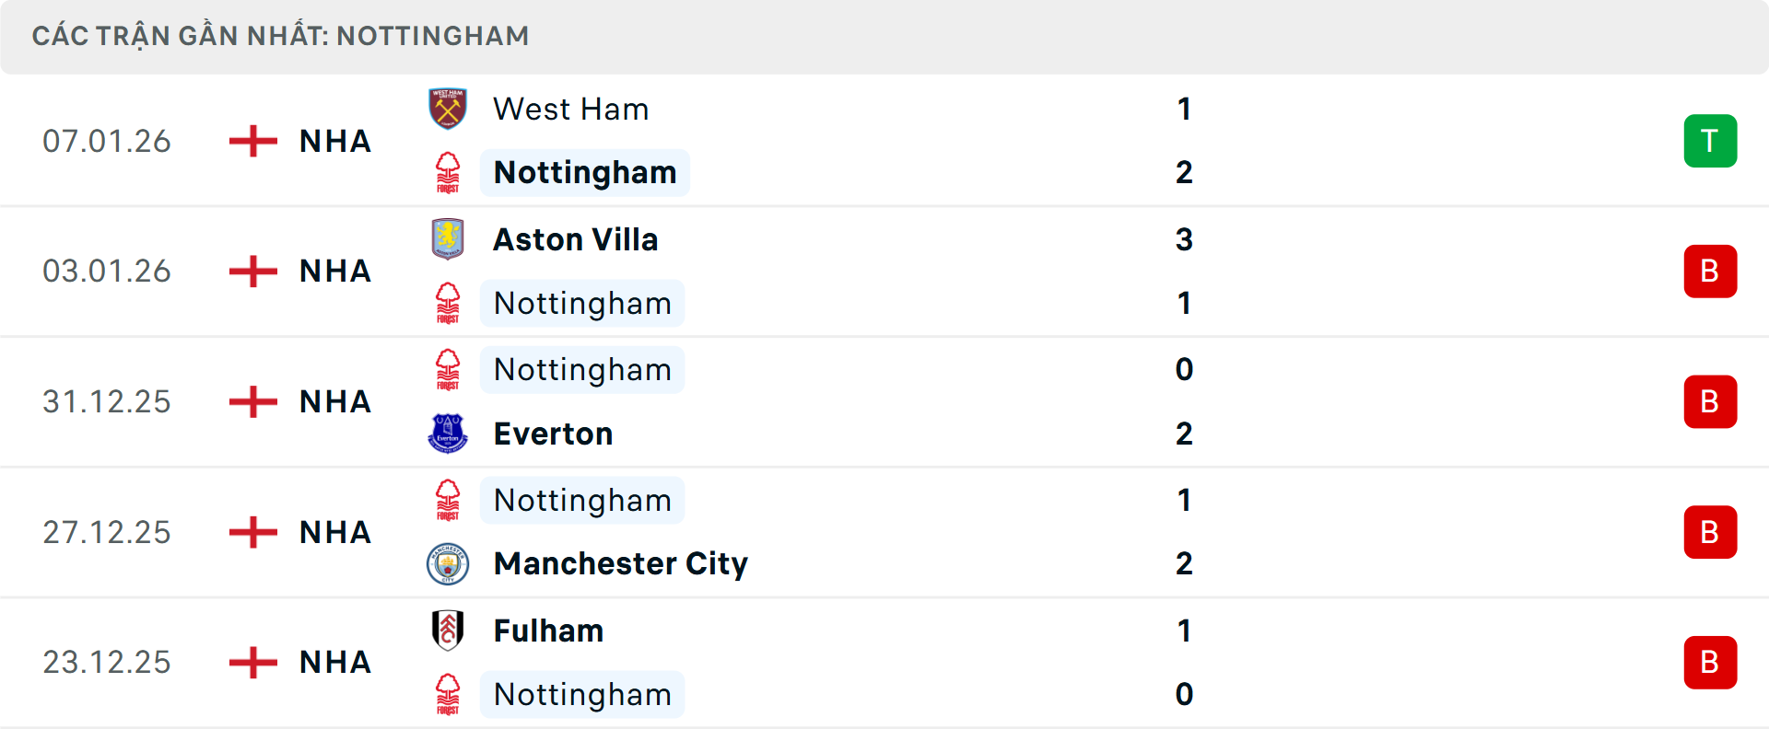The image size is (1769, 729).
Task: Click the green T result badge
Action: (x=1710, y=141)
